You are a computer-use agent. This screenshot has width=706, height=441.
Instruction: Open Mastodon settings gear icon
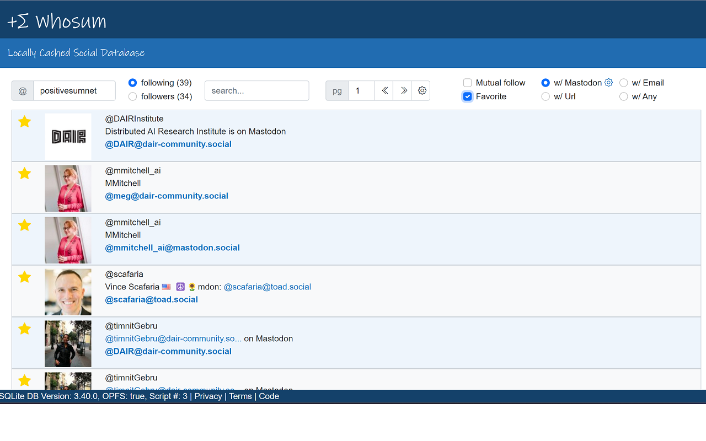[609, 83]
